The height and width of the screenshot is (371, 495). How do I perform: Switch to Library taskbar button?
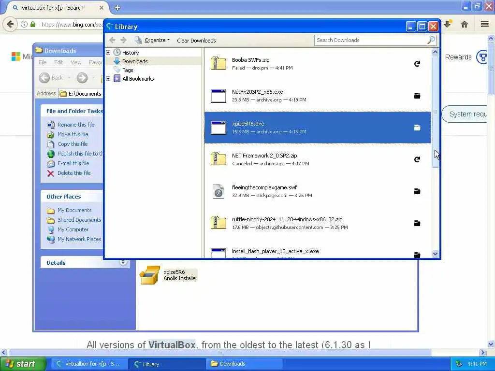167,364
